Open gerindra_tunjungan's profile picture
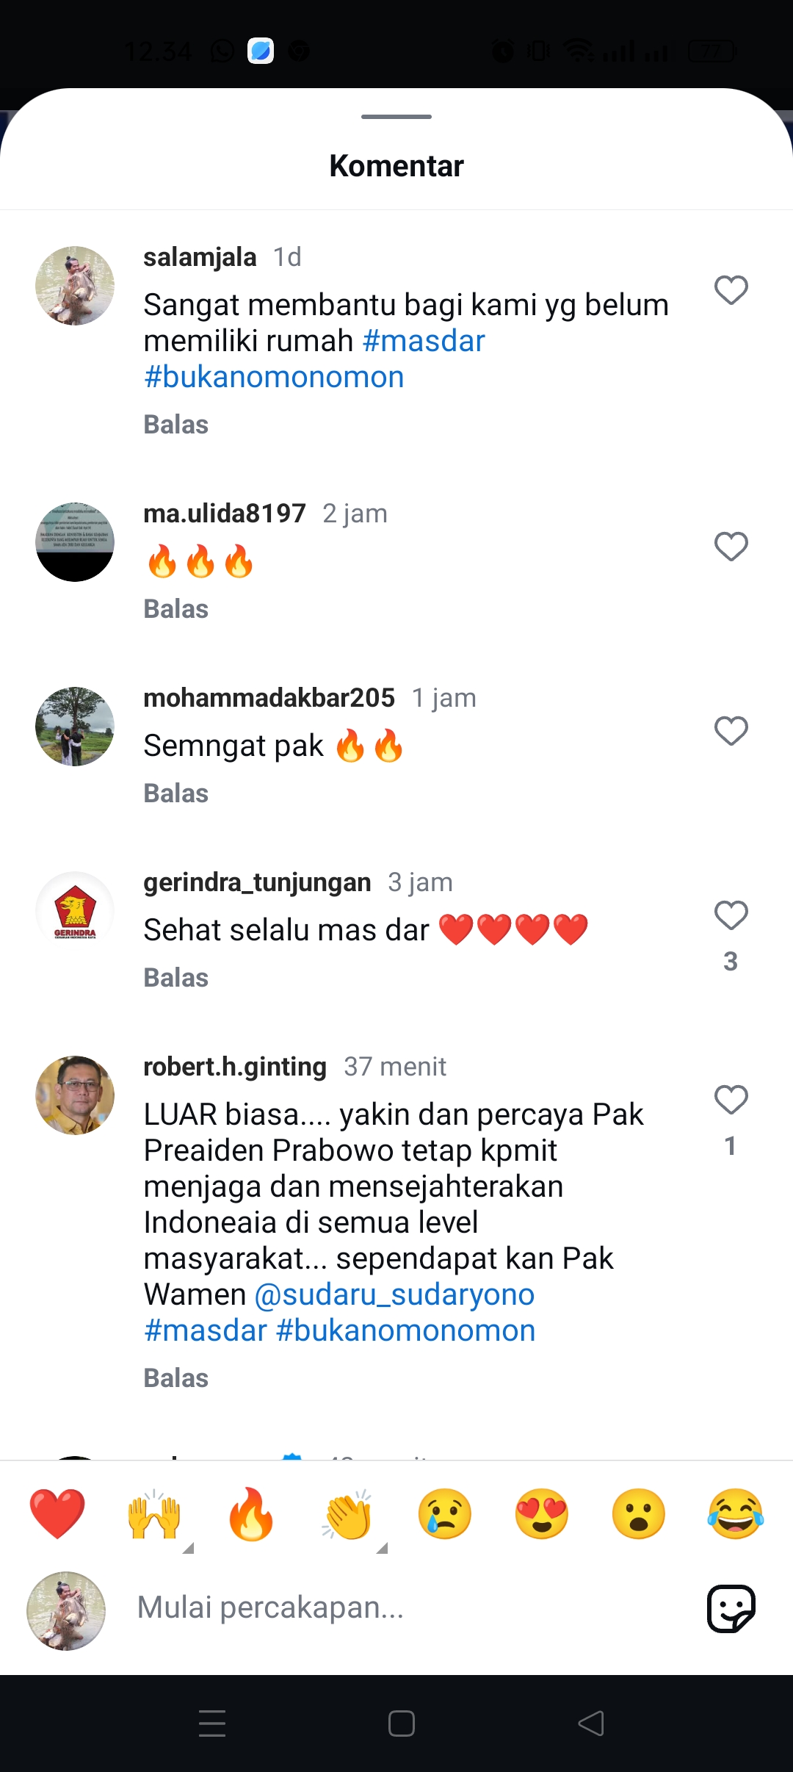Viewport: 793px width, 1772px height. 75,911
